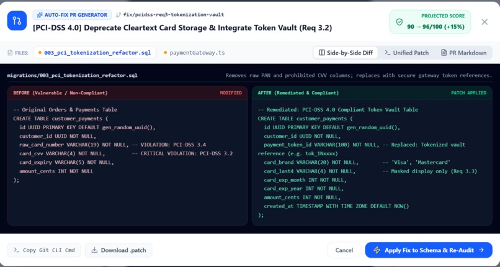Click the terminal icon in Copy Git CLI Cmd
The image size is (500, 267).
click(x=17, y=250)
